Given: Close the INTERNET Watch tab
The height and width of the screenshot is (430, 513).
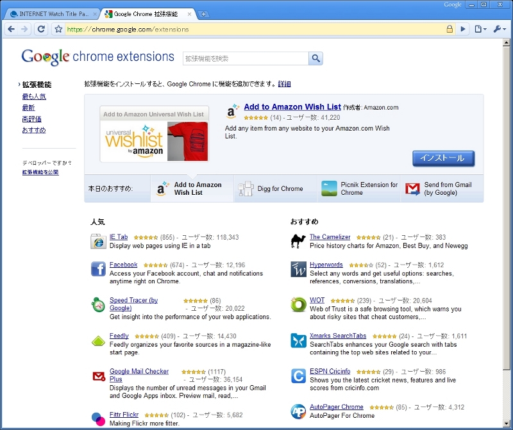Looking at the screenshot, I should click(x=95, y=14).
